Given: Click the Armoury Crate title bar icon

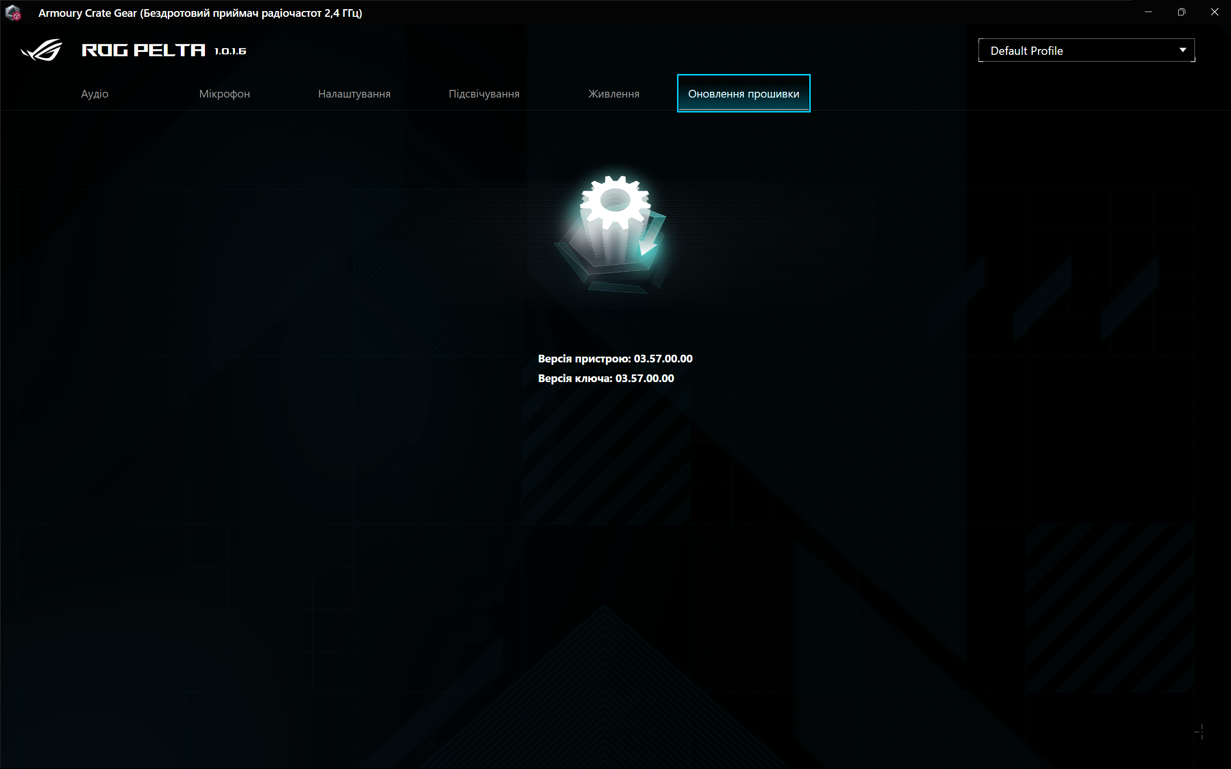Looking at the screenshot, I should tap(13, 12).
